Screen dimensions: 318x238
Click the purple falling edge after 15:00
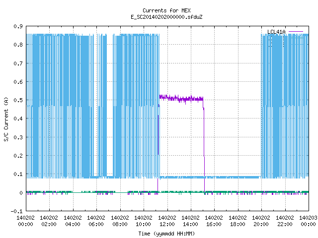[204, 146]
